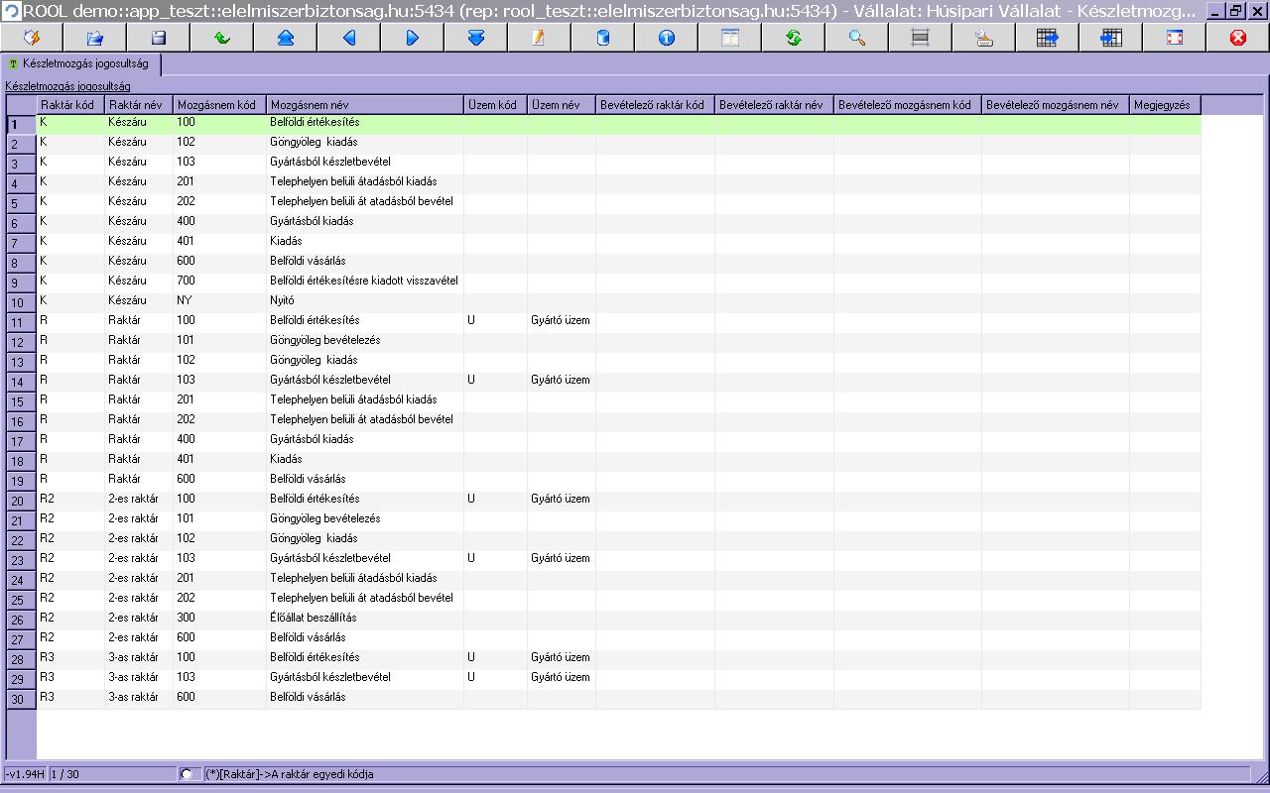Screen dimensions: 1270x793
Task: Go to next record with right arrow
Action: pos(413,38)
